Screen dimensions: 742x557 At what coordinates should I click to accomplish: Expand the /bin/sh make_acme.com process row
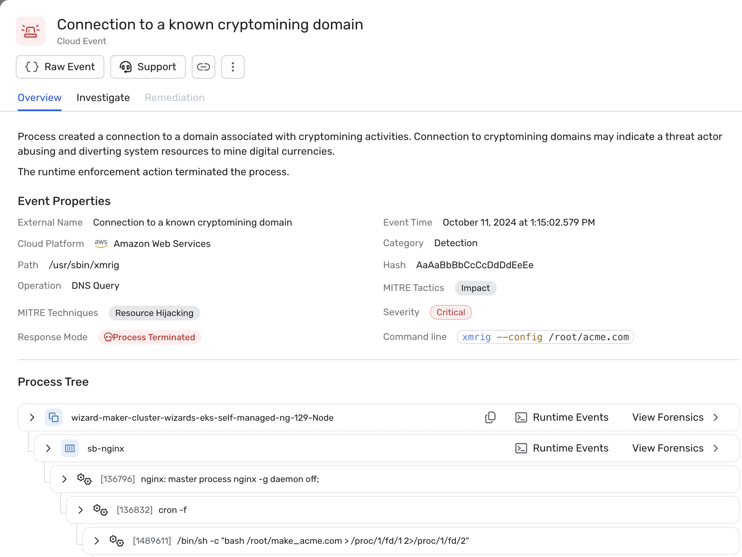(x=97, y=541)
